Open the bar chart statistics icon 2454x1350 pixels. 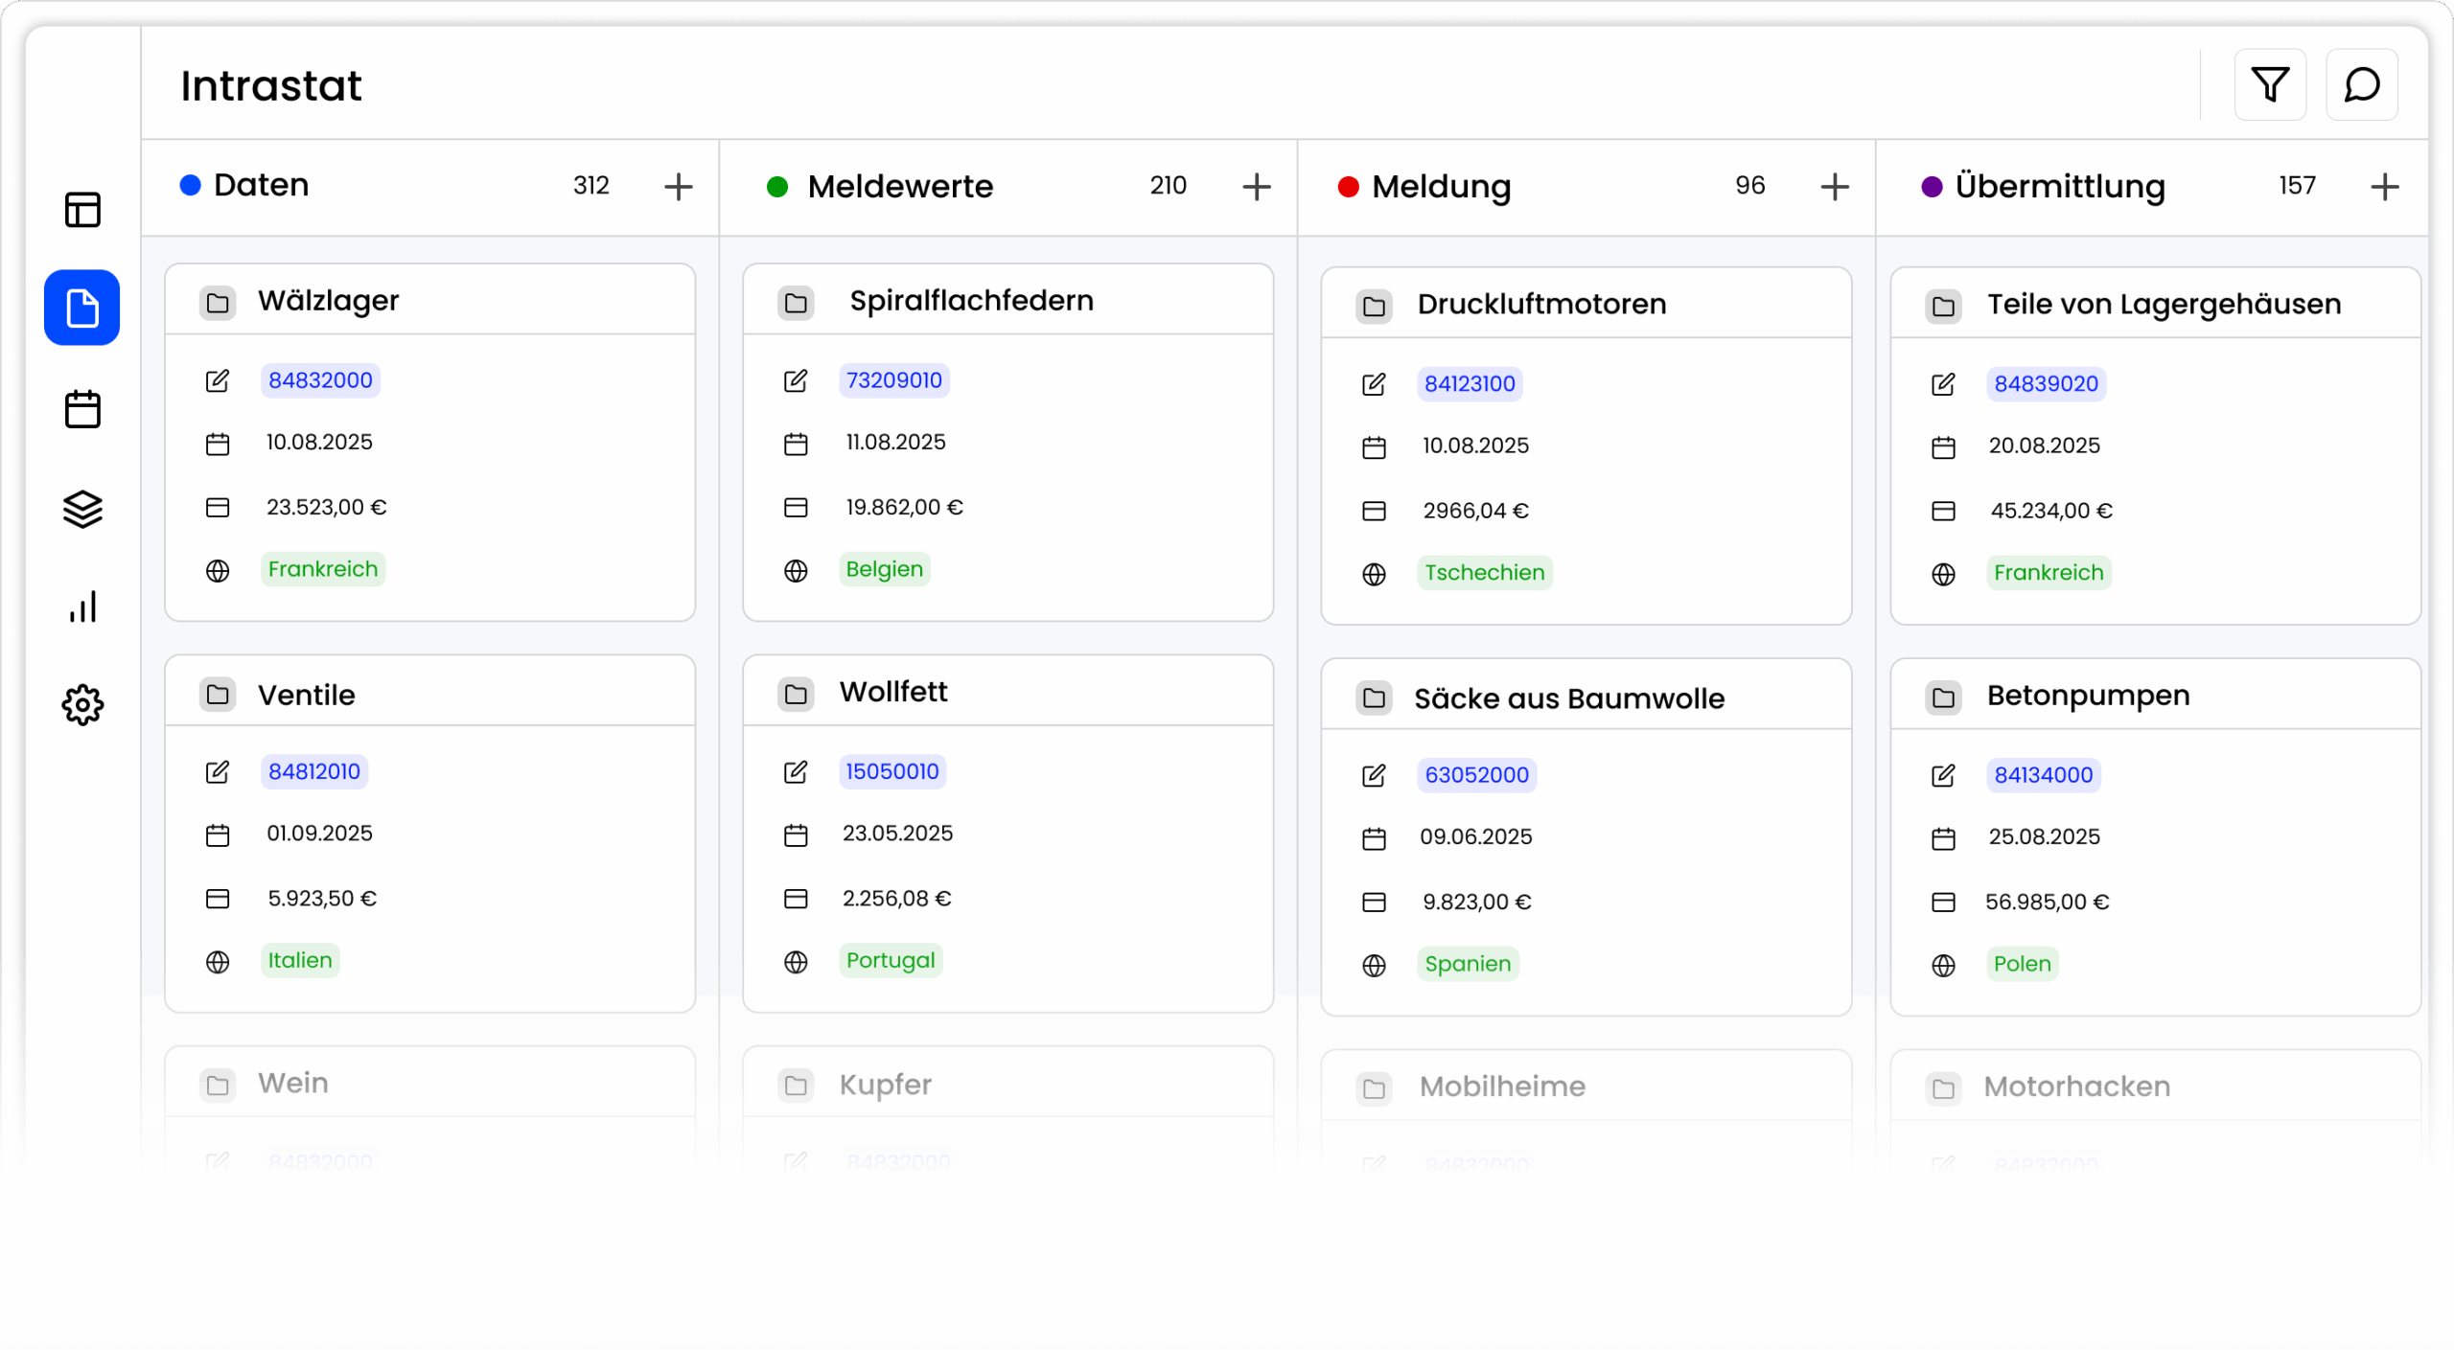tap(82, 607)
